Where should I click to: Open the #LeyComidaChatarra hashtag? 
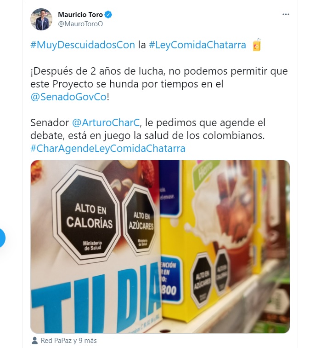(197, 45)
